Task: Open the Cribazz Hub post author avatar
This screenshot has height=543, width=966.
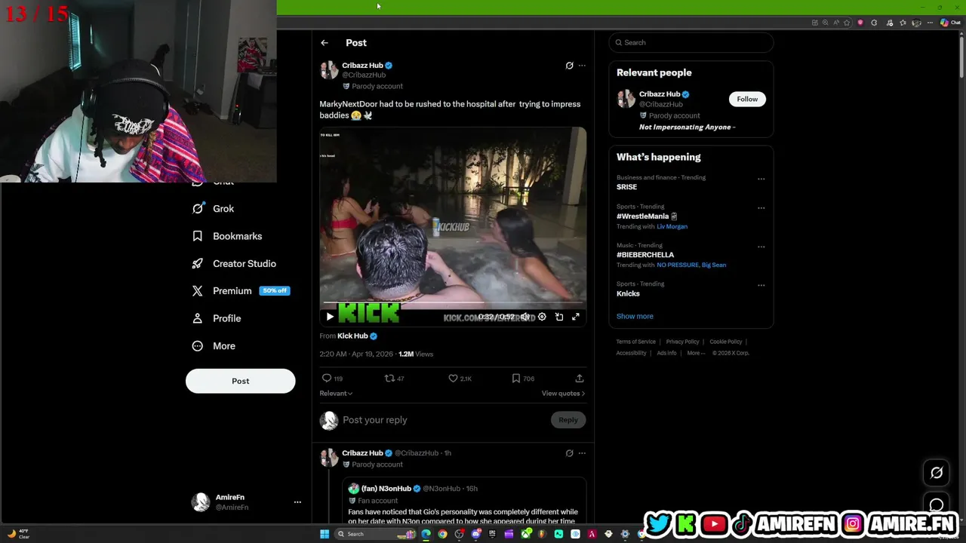Action: click(329, 70)
